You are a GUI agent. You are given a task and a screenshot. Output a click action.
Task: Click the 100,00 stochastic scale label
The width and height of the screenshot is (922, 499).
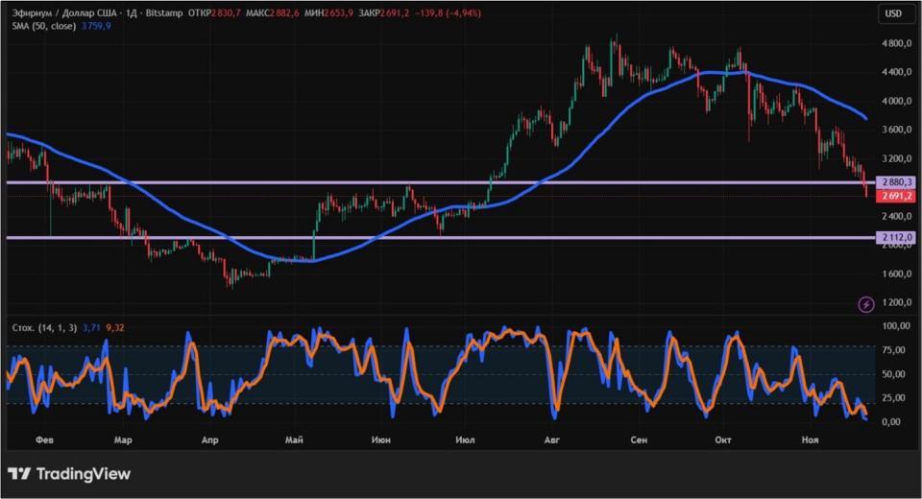[895, 327]
